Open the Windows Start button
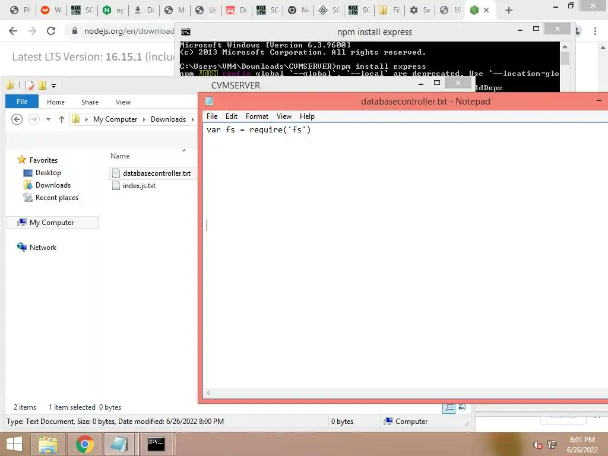 pos(14,444)
